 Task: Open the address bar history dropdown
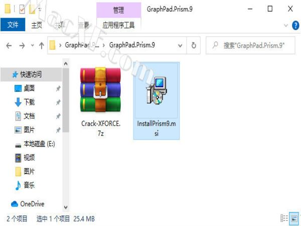tap(180, 46)
